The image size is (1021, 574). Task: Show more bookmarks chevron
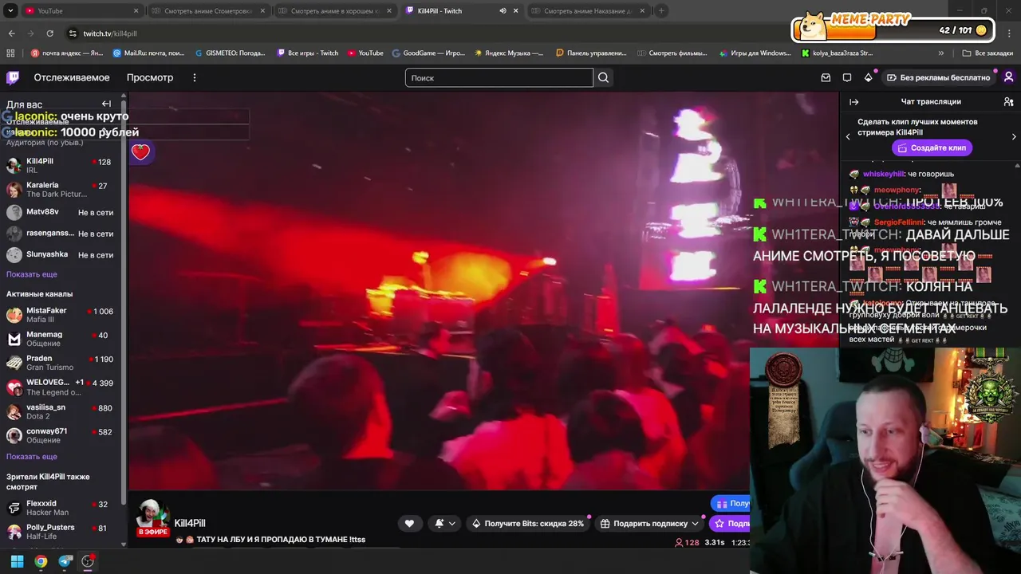tap(941, 53)
